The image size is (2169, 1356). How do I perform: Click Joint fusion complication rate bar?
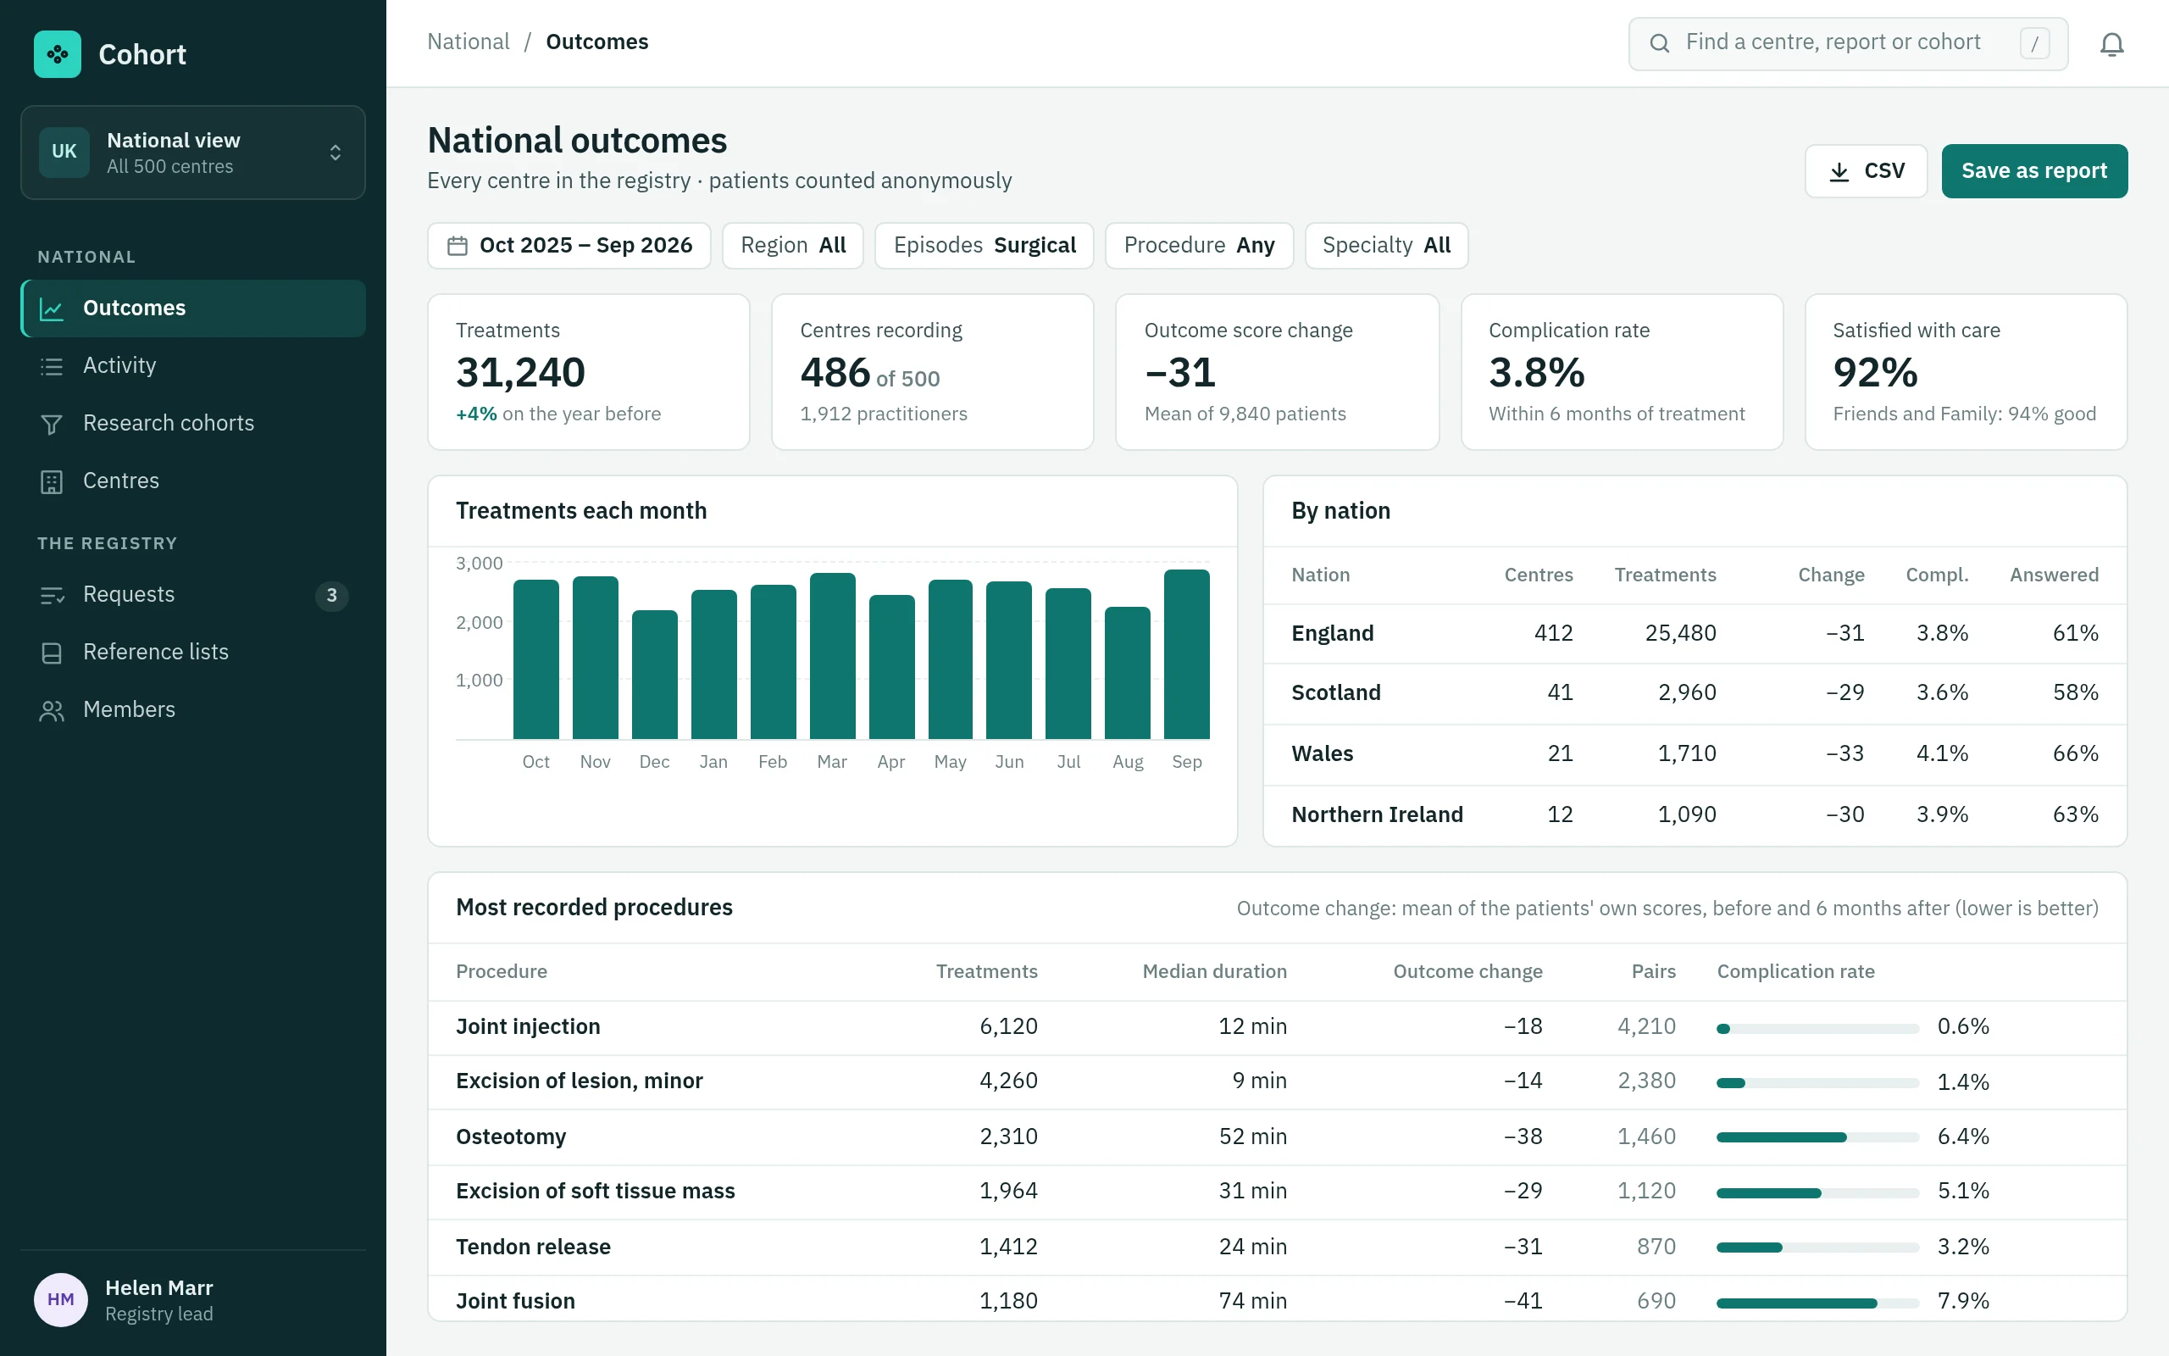[x=1817, y=1303]
